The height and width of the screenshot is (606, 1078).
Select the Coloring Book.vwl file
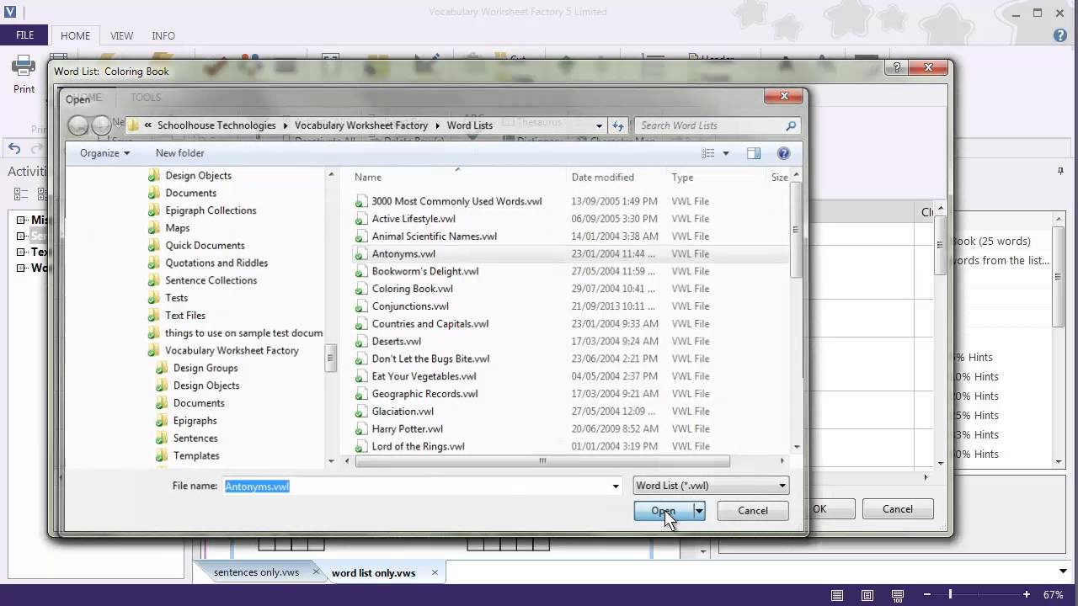[x=412, y=289]
